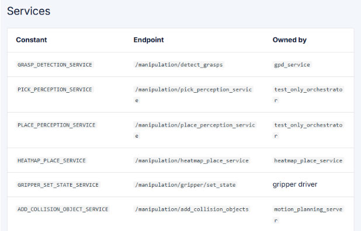Click /manipulation/pick_perception_service endpoint
361x231 pixels.
193,94
